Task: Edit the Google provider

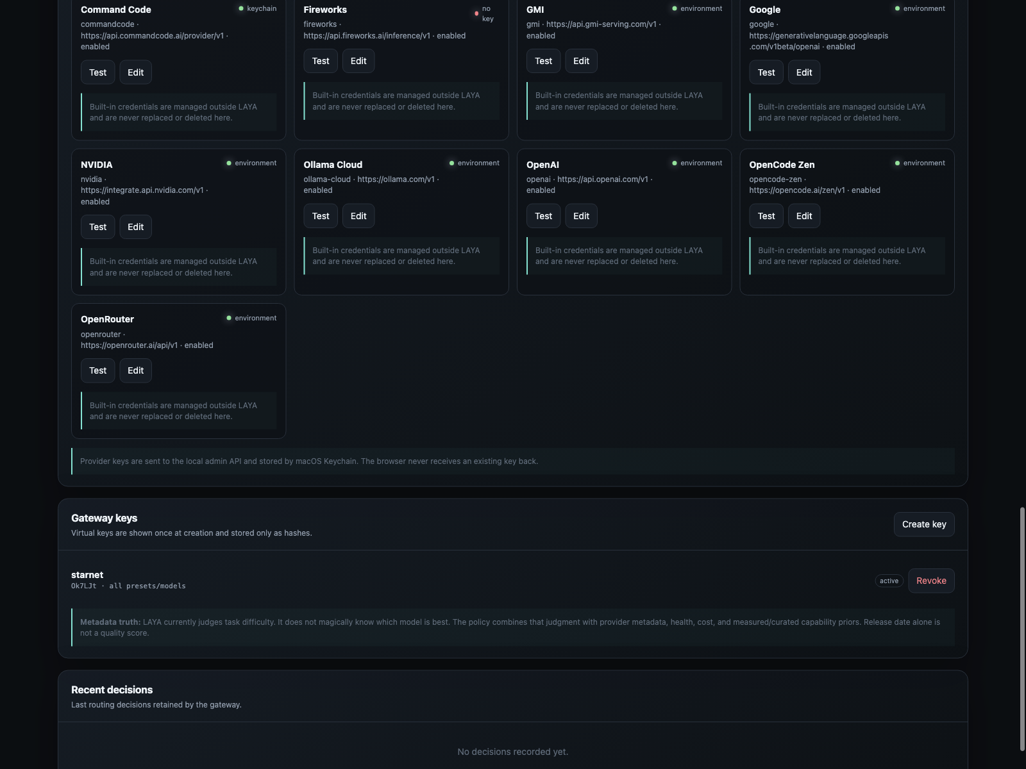Action: tap(804, 72)
